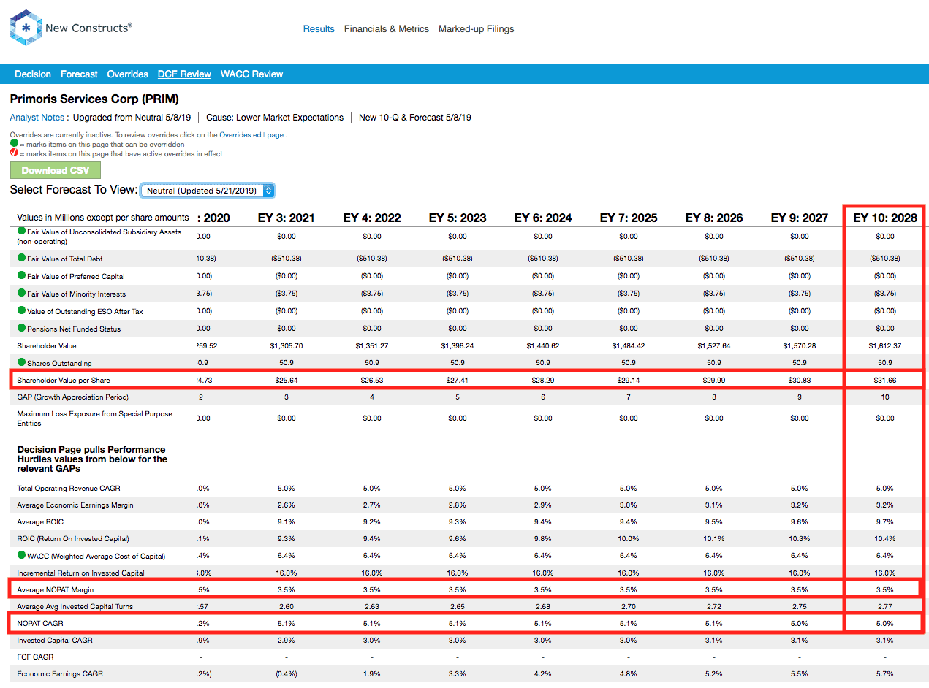
Task: Open the Select Forecast To View dropdown
Action: [x=208, y=191]
